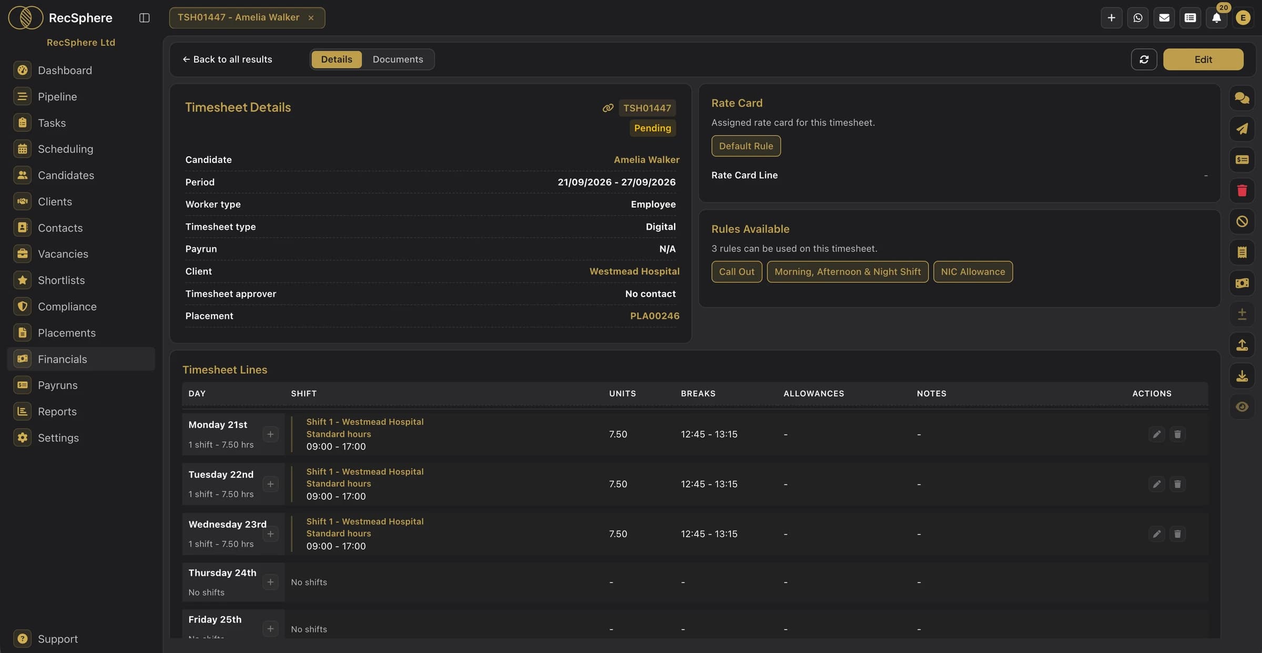Open Support at the sidebar bottom
Image resolution: width=1262 pixels, height=653 pixels.
81,639
